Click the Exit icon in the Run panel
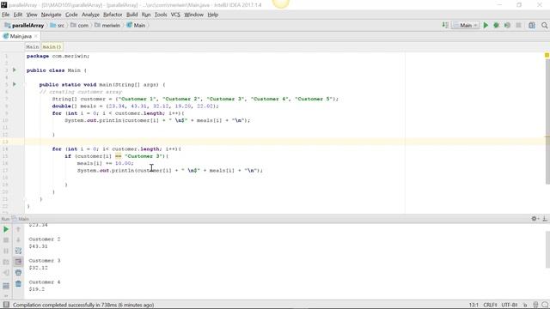 coord(6,273)
